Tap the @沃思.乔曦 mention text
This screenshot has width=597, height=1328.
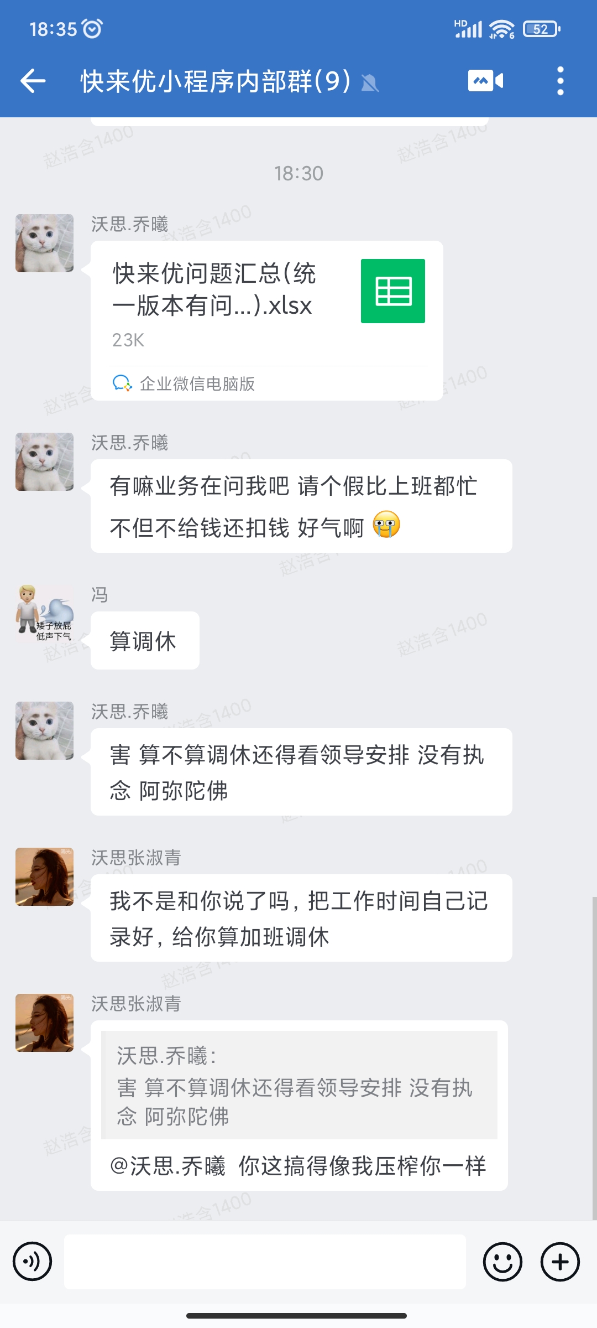pos(168,1166)
